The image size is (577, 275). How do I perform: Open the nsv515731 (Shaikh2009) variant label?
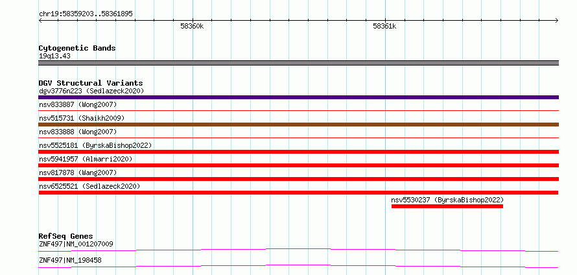click(82, 118)
